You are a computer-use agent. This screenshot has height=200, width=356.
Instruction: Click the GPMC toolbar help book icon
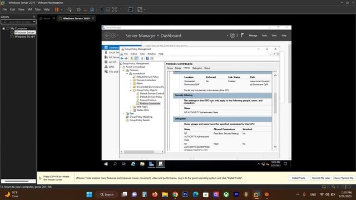pyautogui.click(x=147, y=58)
